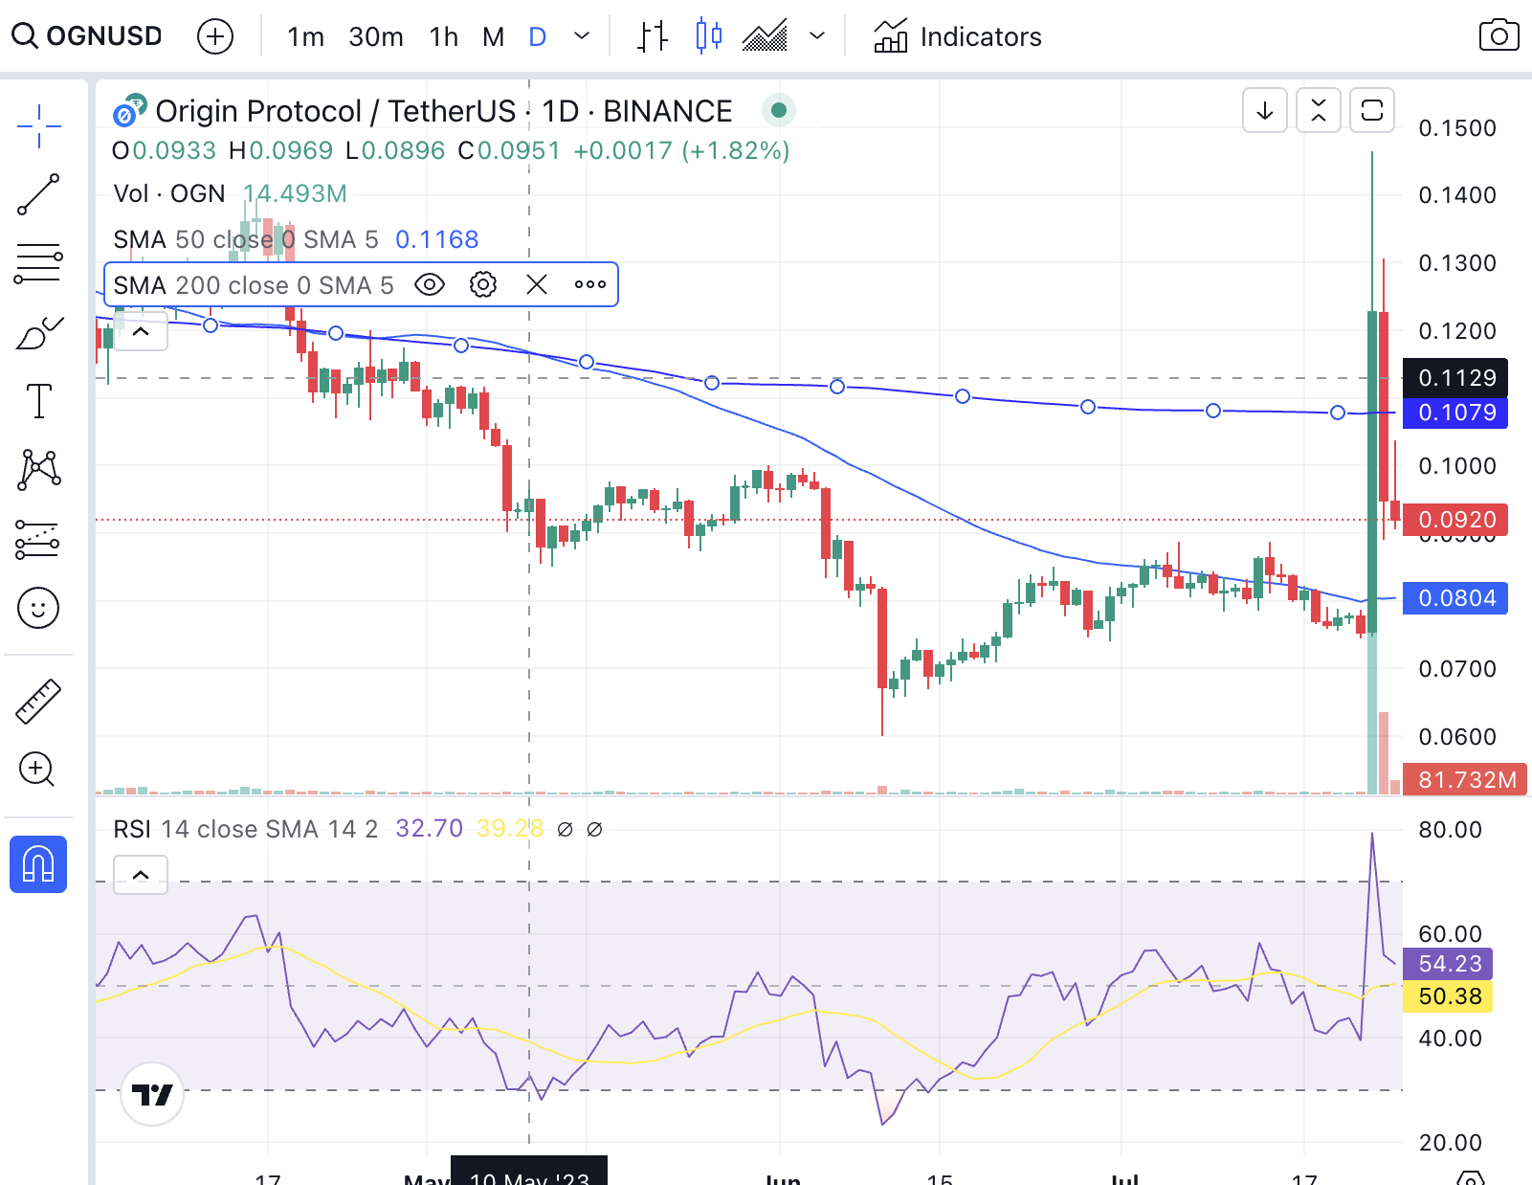The height and width of the screenshot is (1185, 1532).
Task: Click the market open status indicator
Action: point(779,110)
